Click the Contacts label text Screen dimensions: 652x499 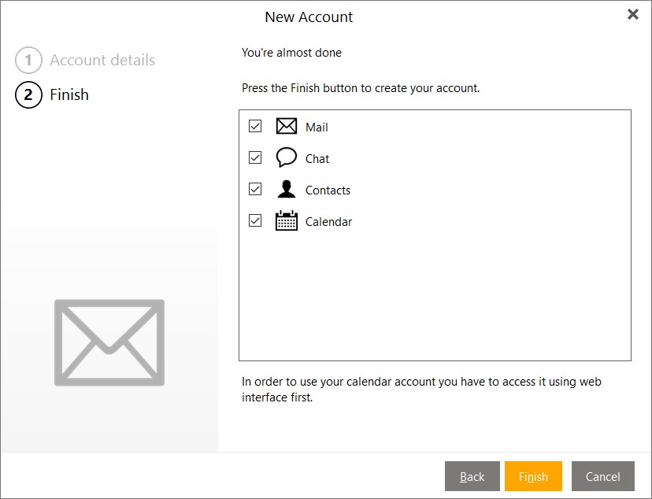(328, 190)
